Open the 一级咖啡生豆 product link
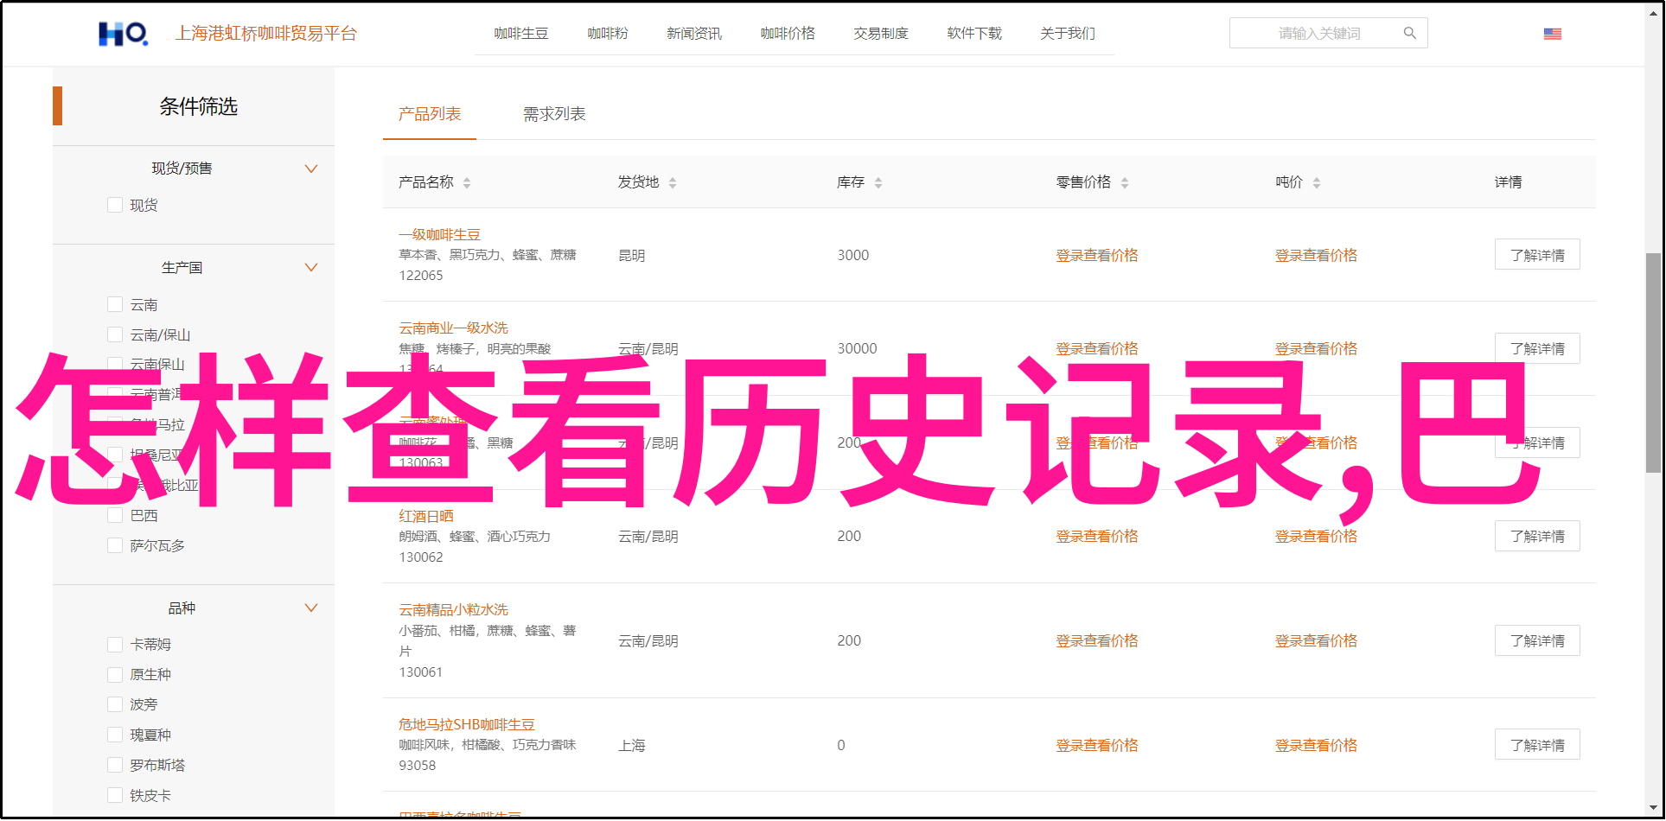 click(439, 234)
